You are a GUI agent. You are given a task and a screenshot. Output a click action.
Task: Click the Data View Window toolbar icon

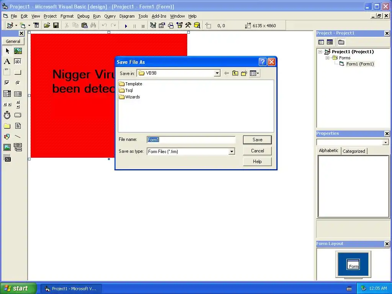tap(197, 26)
